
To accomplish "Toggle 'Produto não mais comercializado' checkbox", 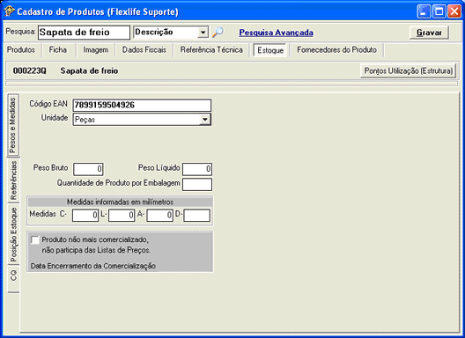I will coord(35,239).
